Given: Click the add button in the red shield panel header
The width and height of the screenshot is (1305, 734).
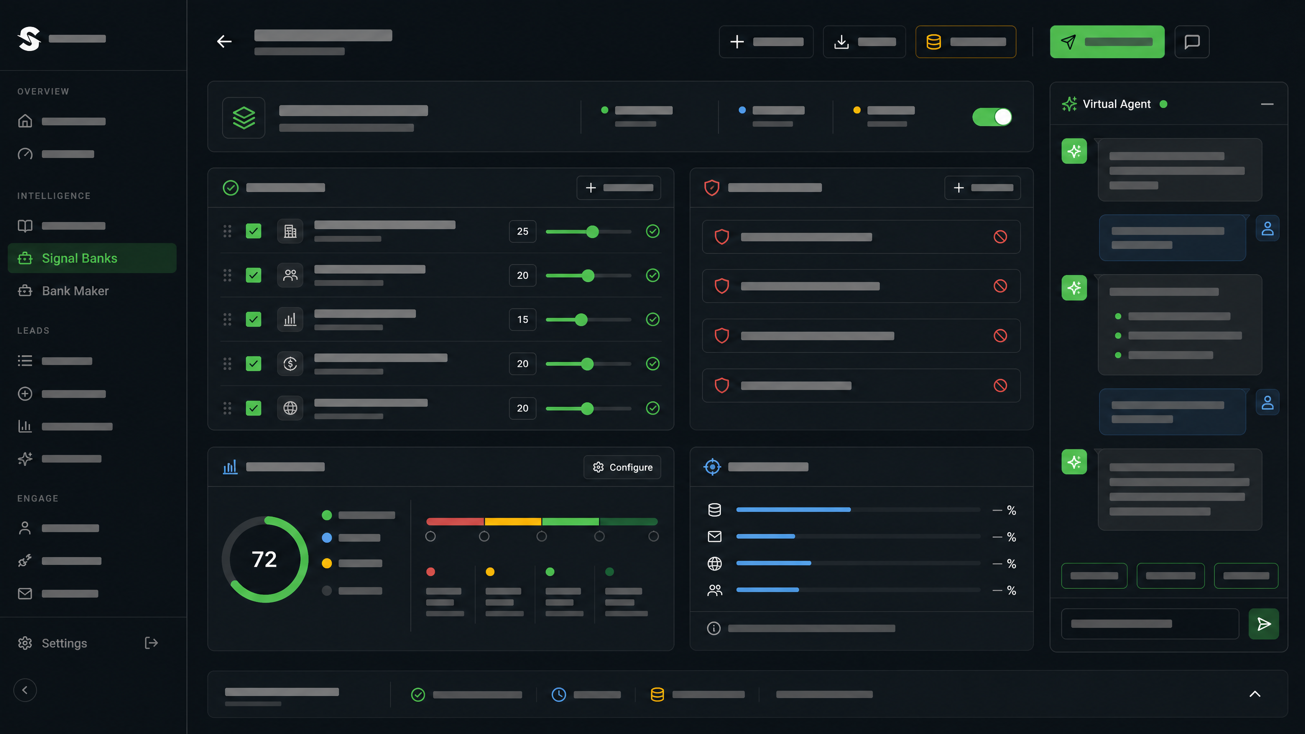Looking at the screenshot, I should pos(982,188).
